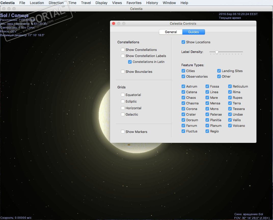
Task: Disable the Crater feature checkbox
Action: 183,115
